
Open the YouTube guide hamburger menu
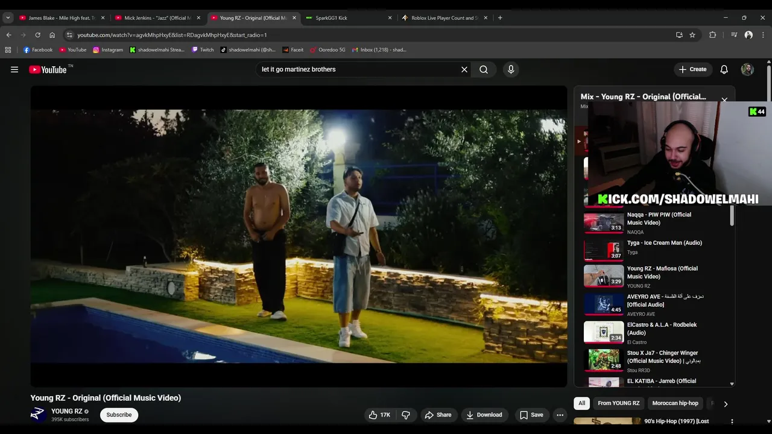click(14, 69)
